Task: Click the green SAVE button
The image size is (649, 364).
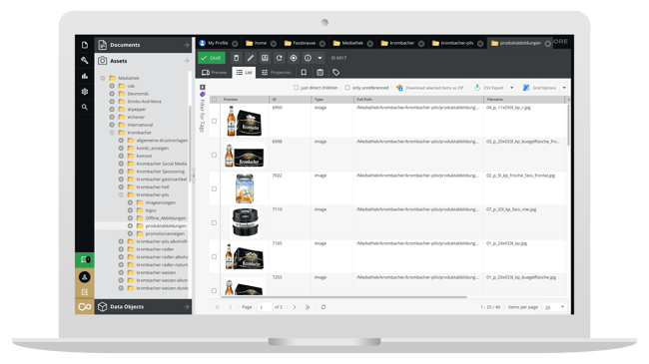Action: [212, 58]
